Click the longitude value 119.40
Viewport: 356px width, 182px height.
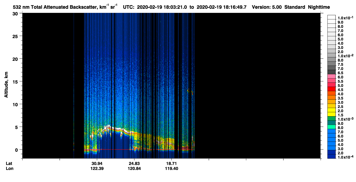171,168
